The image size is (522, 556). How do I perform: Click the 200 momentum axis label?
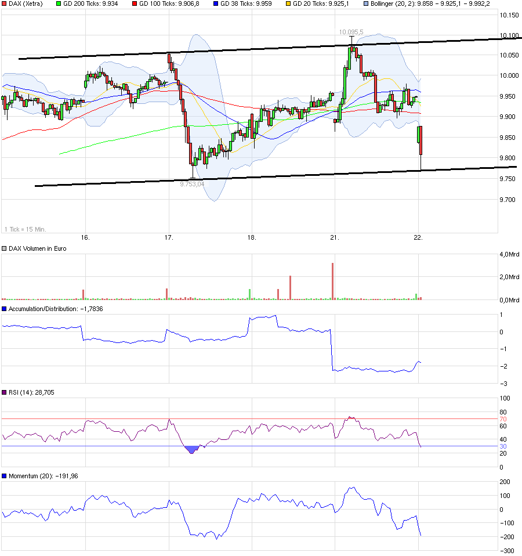click(x=505, y=482)
